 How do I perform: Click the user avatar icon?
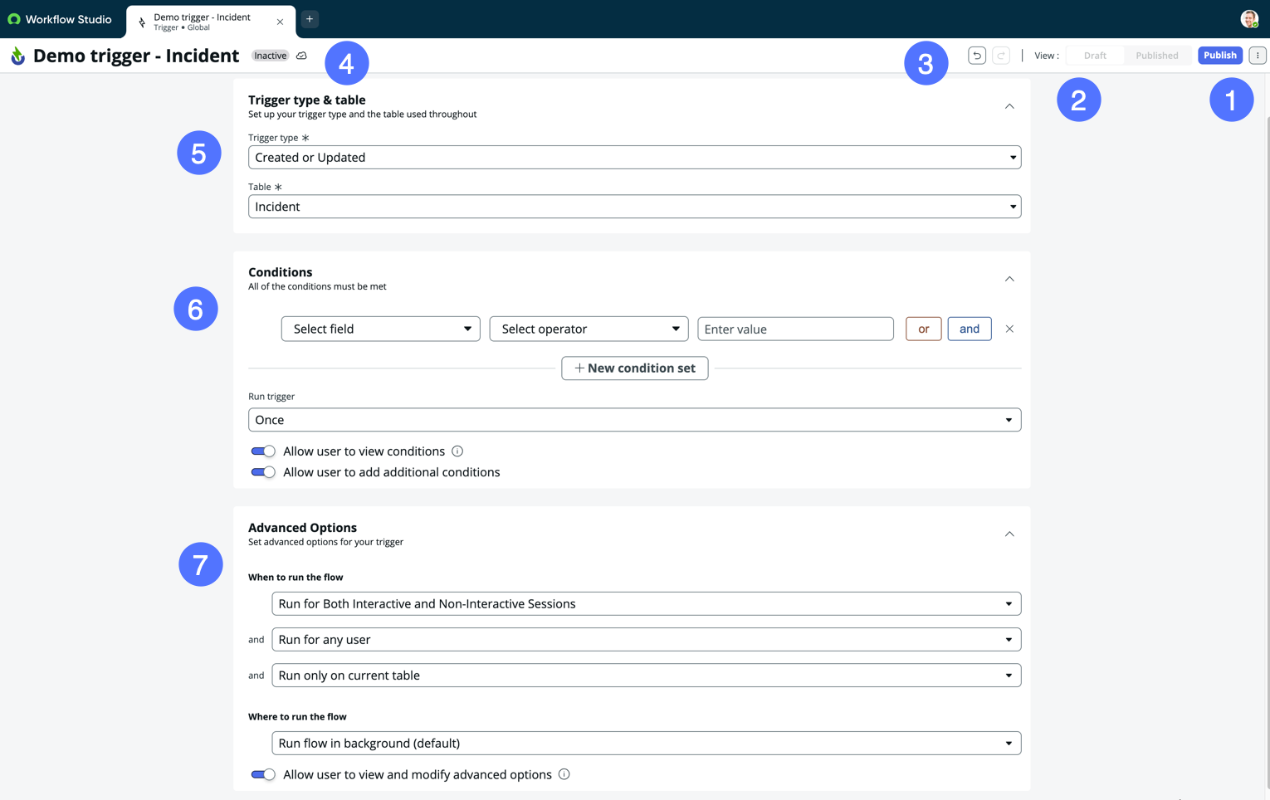click(1249, 19)
